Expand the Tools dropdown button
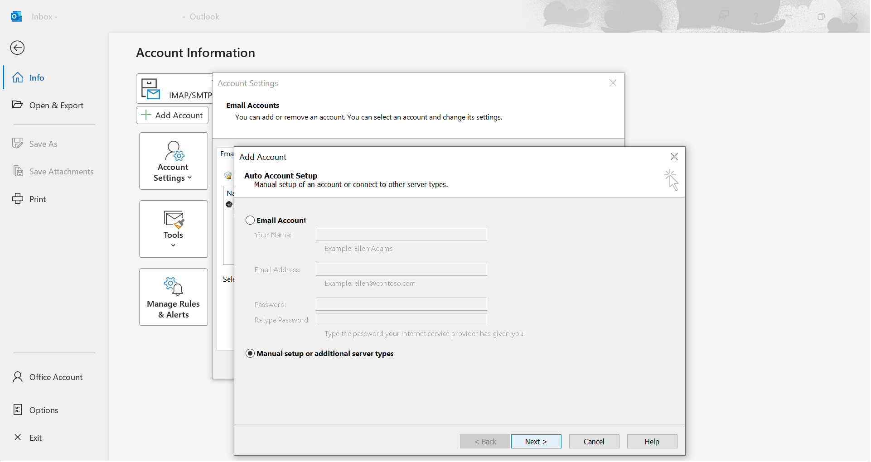The height and width of the screenshot is (462, 871). [174, 229]
